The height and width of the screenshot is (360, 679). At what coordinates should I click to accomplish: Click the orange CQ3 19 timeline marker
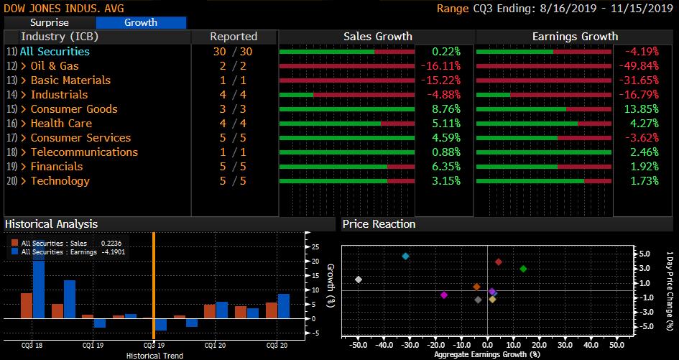(153, 287)
